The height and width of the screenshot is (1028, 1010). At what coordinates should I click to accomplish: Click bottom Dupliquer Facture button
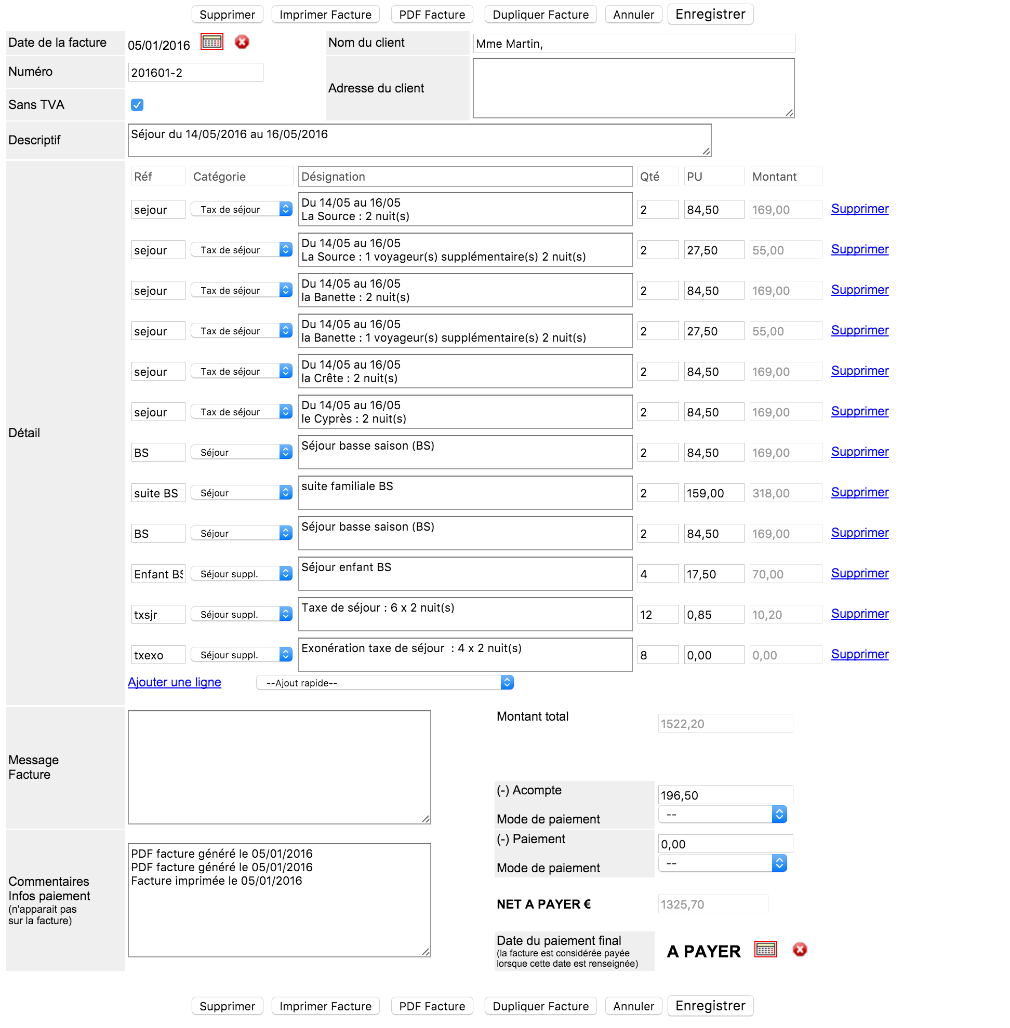pyautogui.click(x=540, y=1006)
